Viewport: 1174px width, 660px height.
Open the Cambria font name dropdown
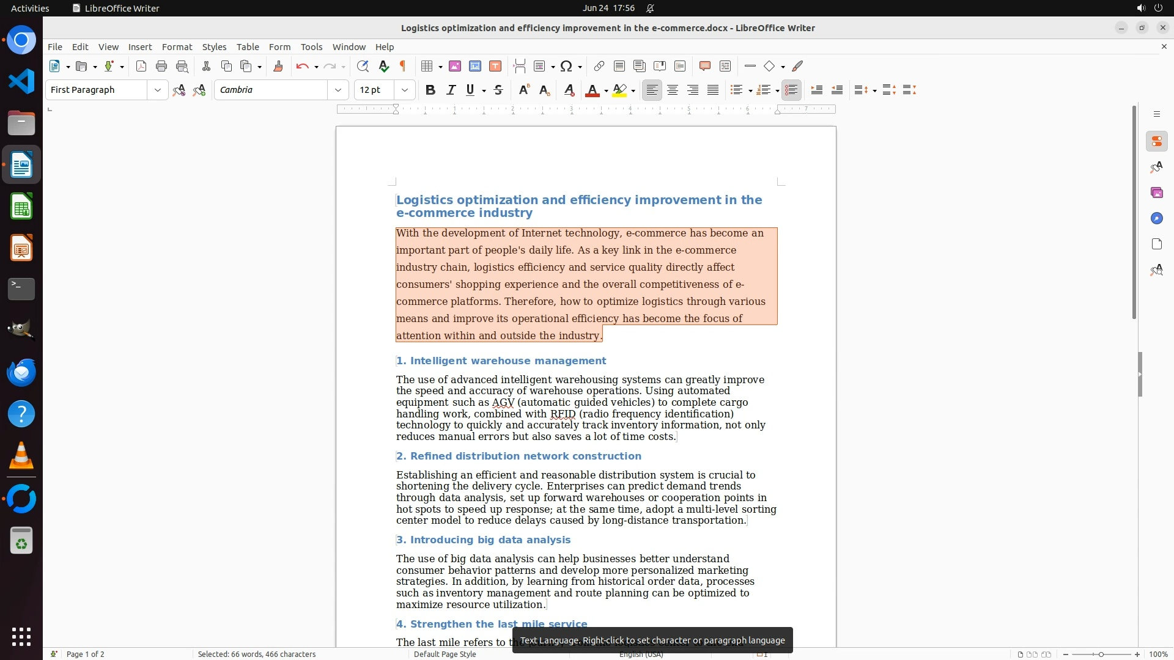[338, 90]
